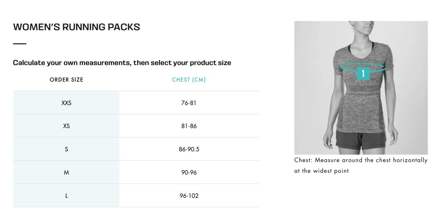Click the Women's Running Packs heading

[x=76, y=27]
